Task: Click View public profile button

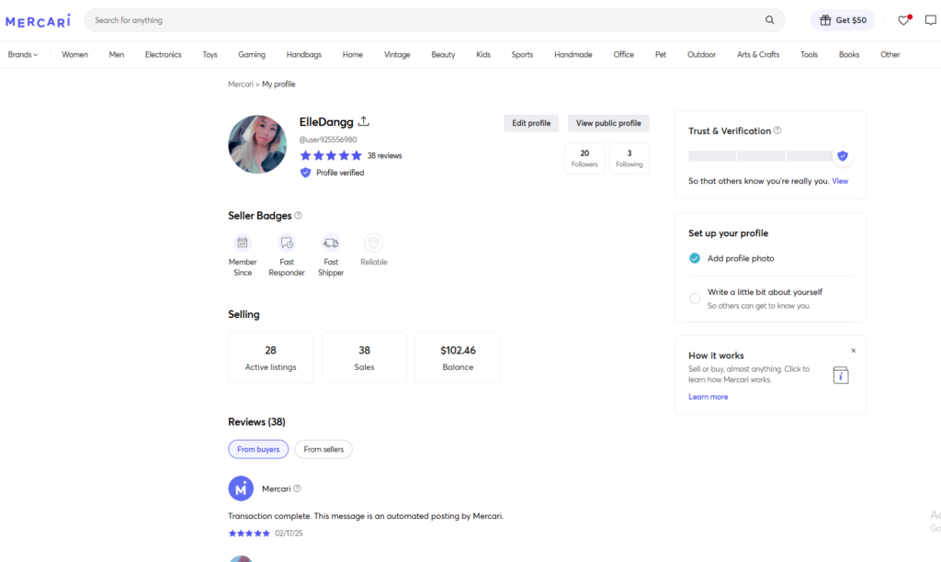Action: coord(608,123)
